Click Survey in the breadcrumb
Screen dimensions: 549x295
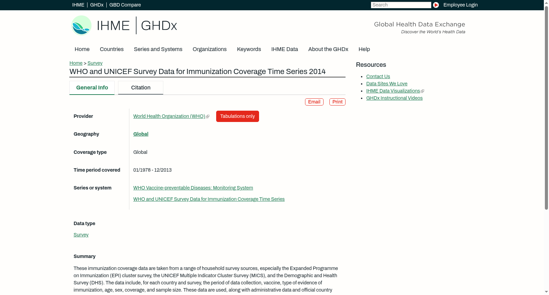coord(95,63)
